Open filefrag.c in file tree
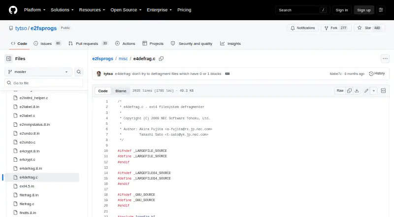The image size is (394, 217). [x=27, y=204]
